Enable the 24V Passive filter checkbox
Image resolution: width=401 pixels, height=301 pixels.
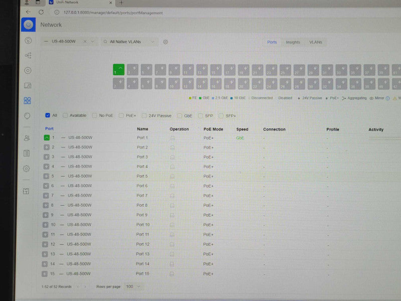(x=144, y=116)
